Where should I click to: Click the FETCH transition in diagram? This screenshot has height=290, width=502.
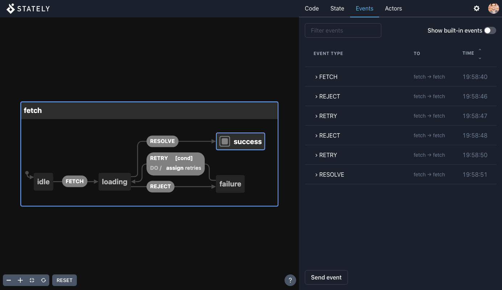75,181
